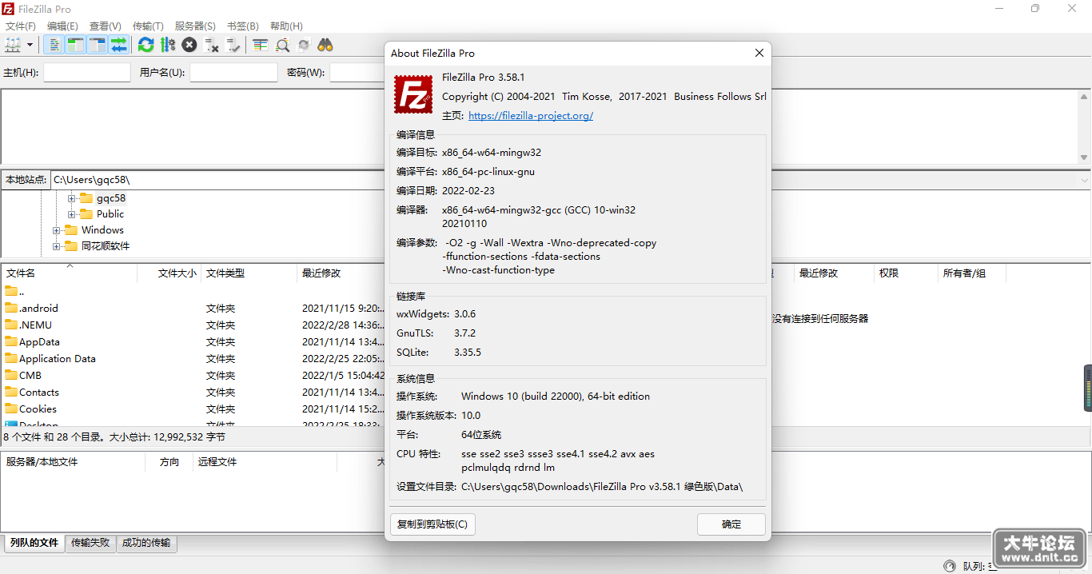
Task: Open the filezilla-project.org homepage link
Action: pyautogui.click(x=531, y=116)
